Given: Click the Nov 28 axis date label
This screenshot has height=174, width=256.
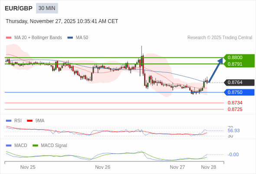Looking at the screenshot, I should [x=209, y=167].
